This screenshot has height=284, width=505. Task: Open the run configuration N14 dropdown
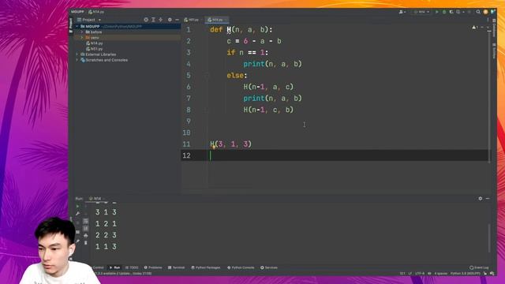tap(421, 12)
